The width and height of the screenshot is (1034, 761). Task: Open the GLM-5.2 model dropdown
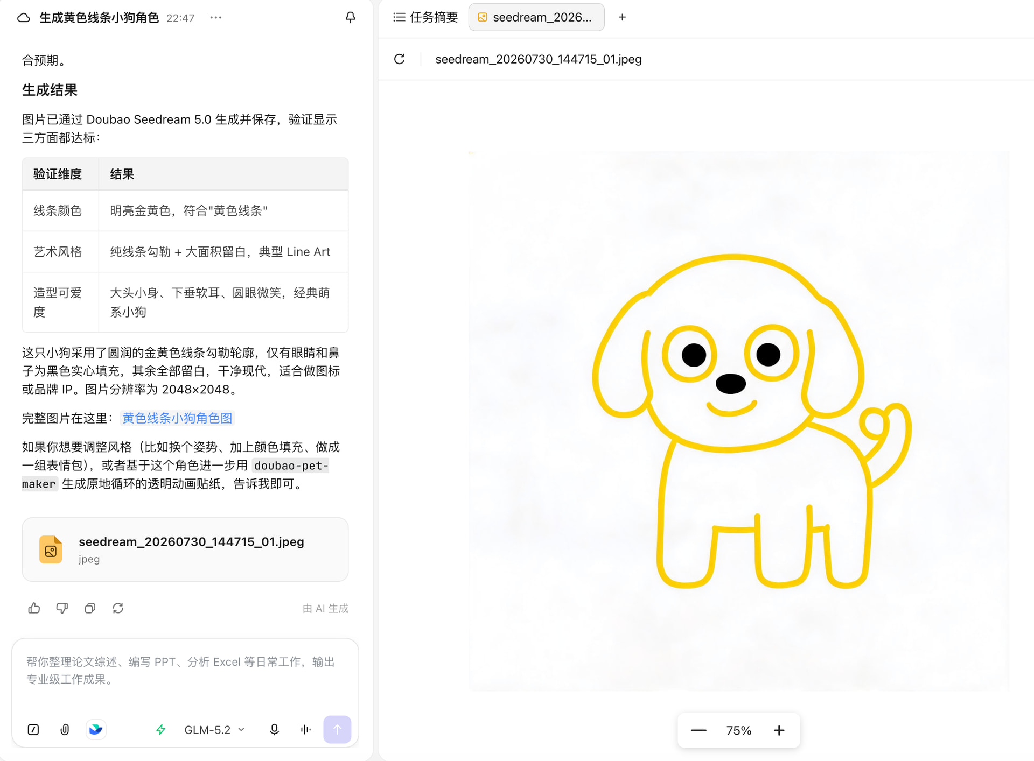point(214,730)
